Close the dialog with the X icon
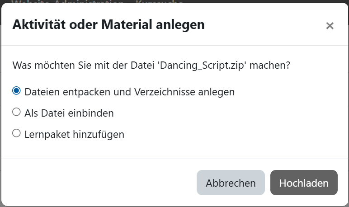Image resolution: width=349 pixels, height=207 pixels. [x=330, y=26]
